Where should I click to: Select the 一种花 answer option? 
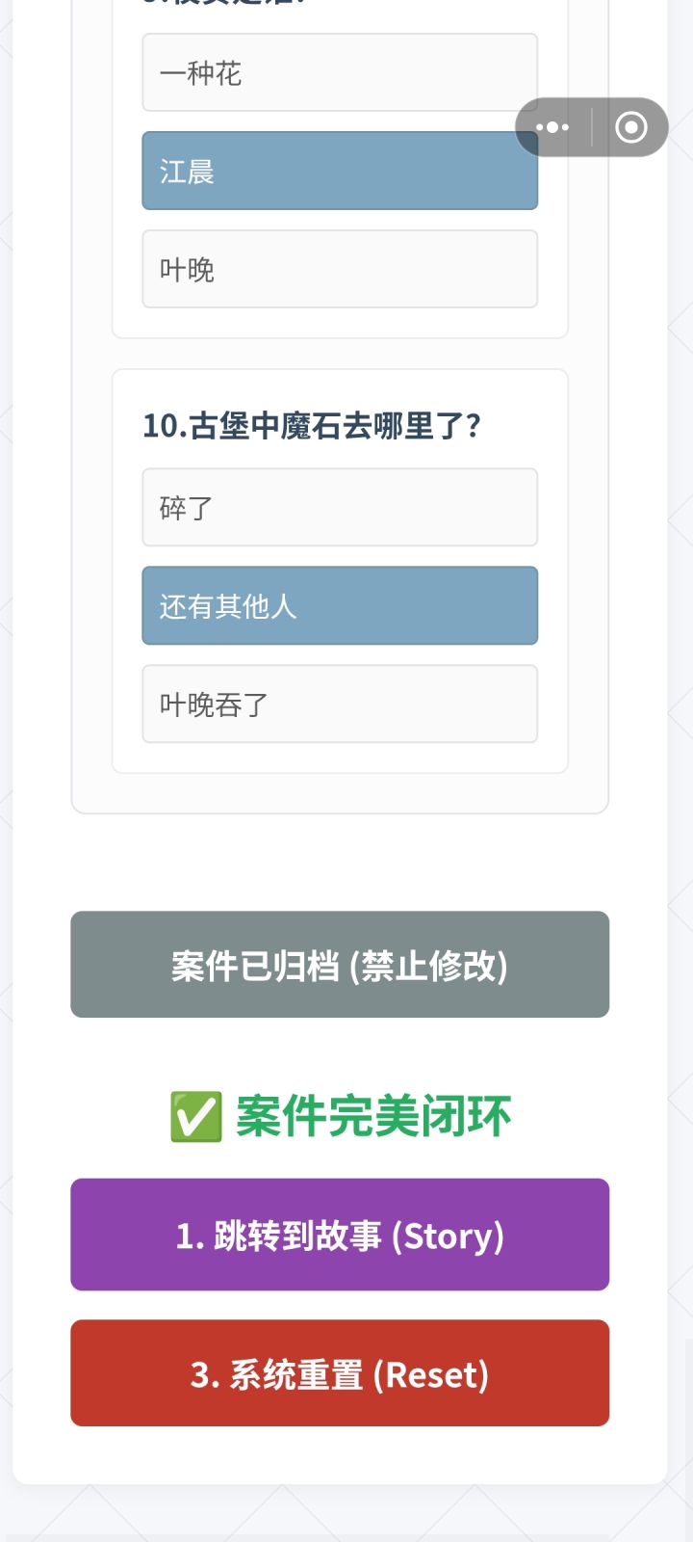(x=340, y=72)
